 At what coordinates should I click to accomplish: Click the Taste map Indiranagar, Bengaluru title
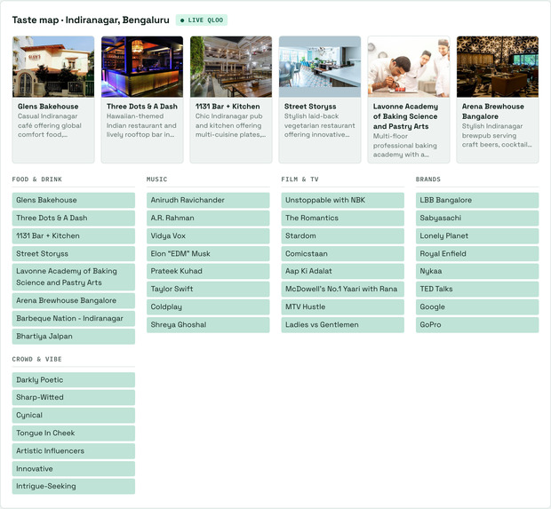click(x=91, y=20)
